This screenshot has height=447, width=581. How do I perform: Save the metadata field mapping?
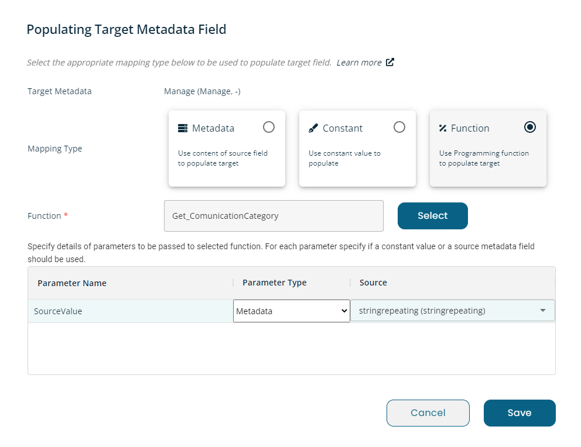520,413
